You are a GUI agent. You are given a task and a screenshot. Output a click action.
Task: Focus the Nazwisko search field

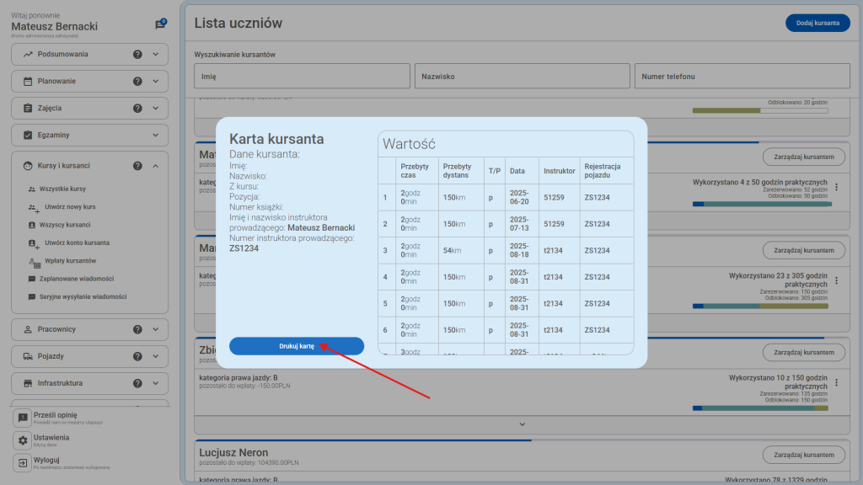point(521,76)
